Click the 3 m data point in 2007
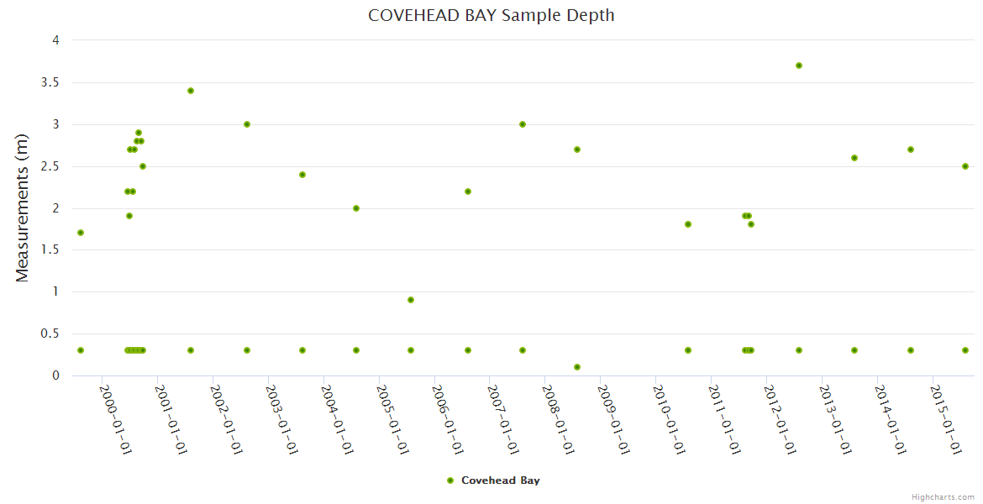The image size is (983, 504). tap(523, 124)
